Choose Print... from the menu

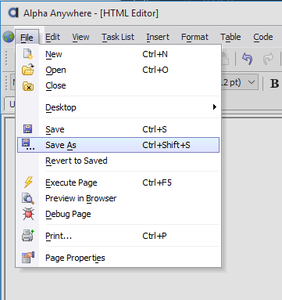click(x=119, y=236)
